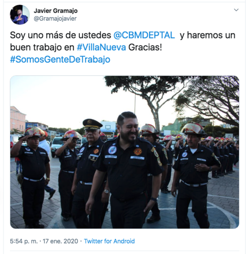Open Javier Gramajo's round profile picture

pyautogui.click(x=20, y=15)
